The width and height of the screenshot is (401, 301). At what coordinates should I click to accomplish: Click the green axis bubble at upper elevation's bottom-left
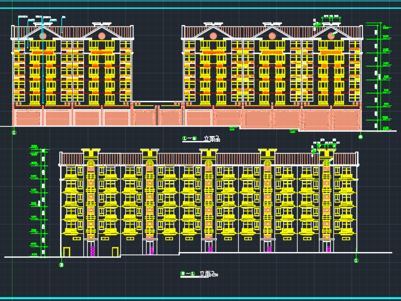pyautogui.click(x=14, y=132)
